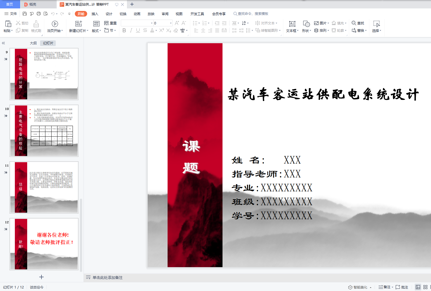Screen dimensions: 431x291
Task: Click Convert to SmartArt (转智能图形) button
Action: (x=268, y=30)
